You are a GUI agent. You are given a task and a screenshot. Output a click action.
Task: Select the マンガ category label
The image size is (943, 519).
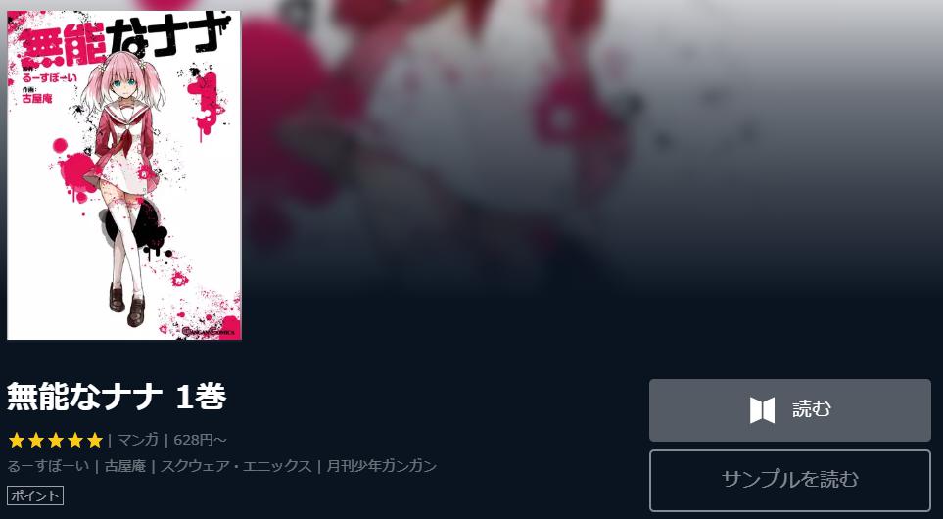click(138, 440)
